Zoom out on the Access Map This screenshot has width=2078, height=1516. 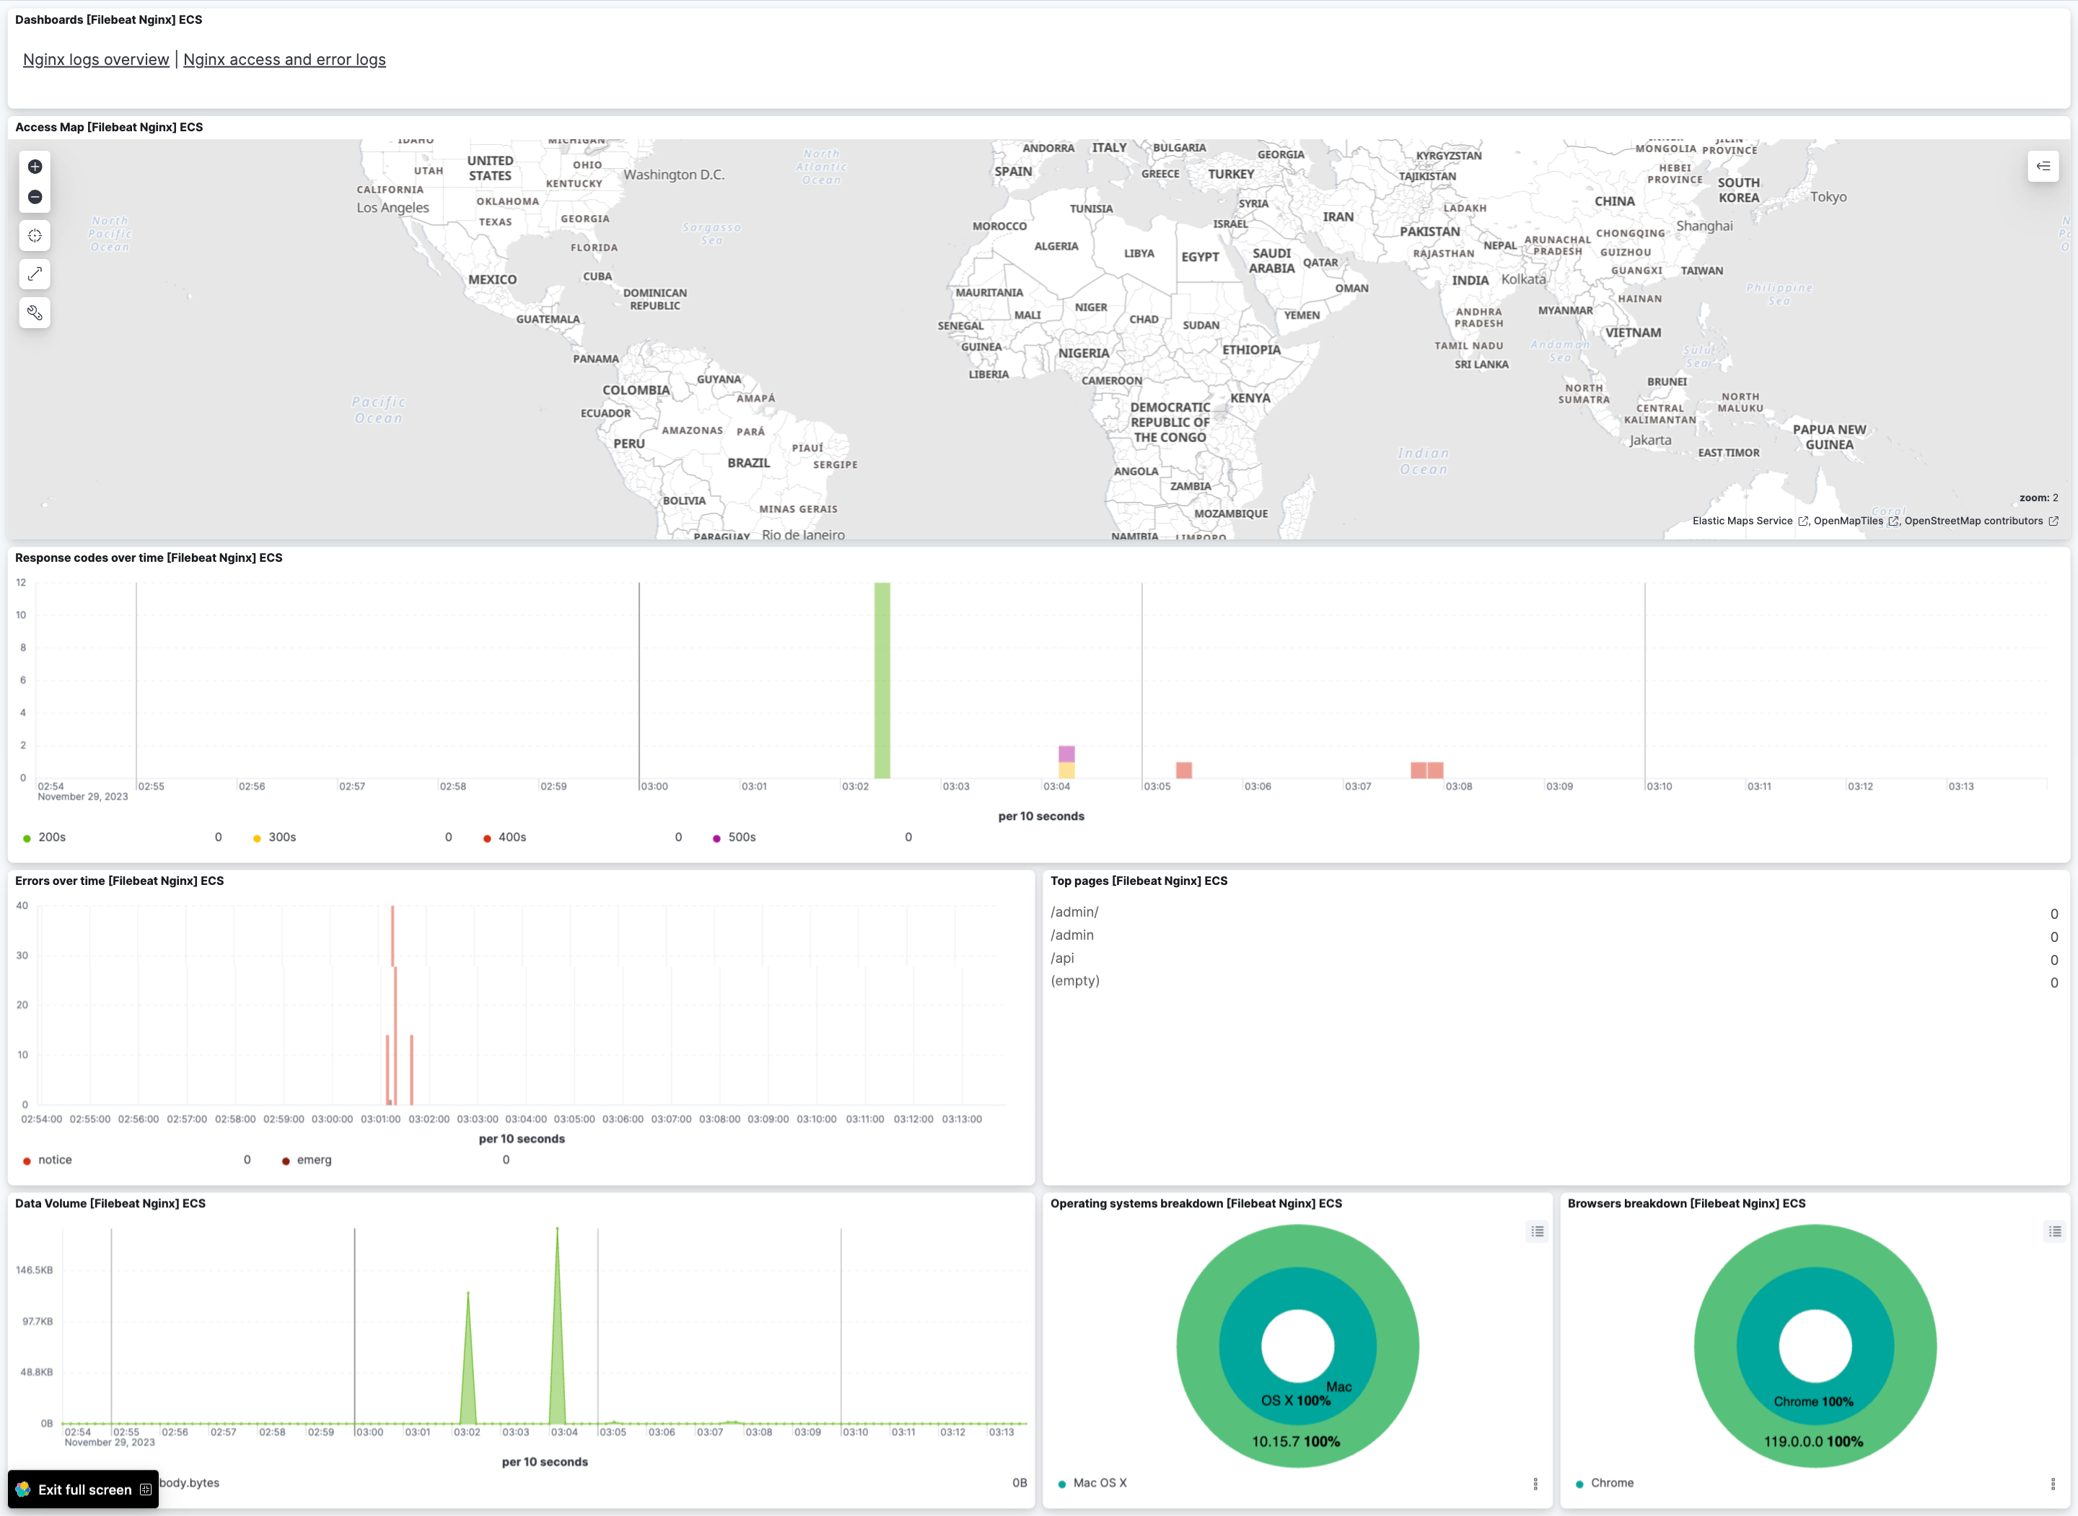(35, 196)
